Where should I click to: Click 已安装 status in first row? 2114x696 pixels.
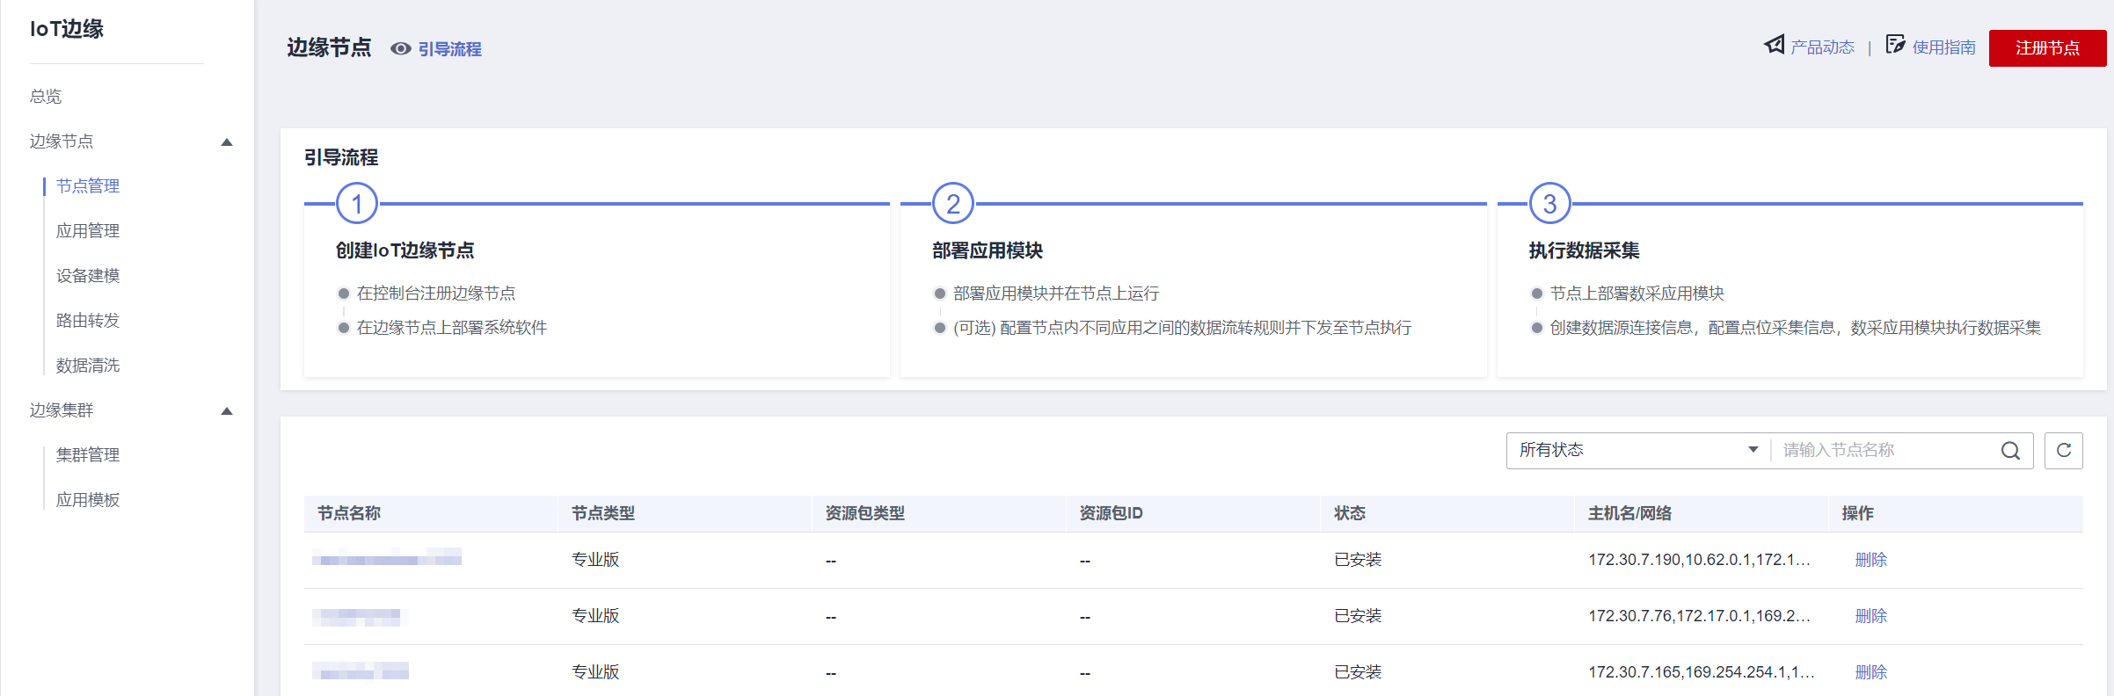pyautogui.click(x=1358, y=560)
